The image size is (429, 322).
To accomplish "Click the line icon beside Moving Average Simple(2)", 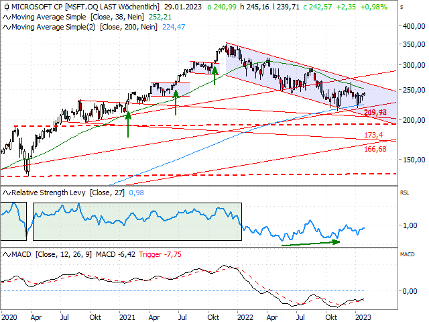I will [7, 27].
